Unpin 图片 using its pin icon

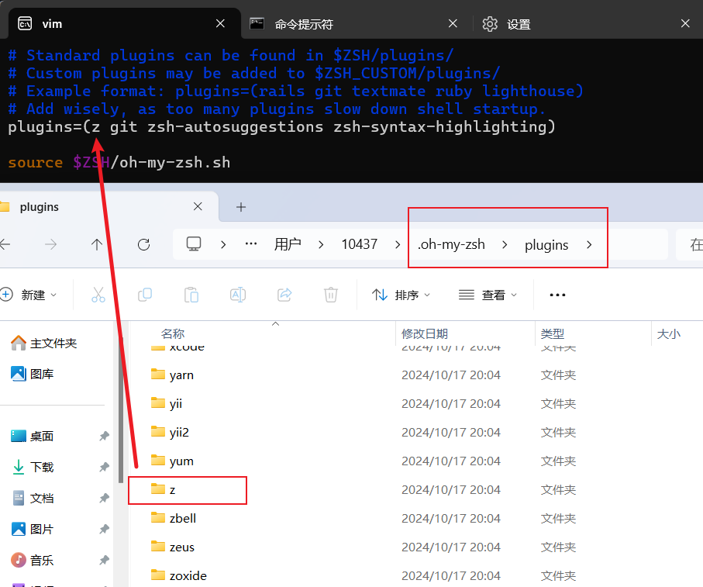(104, 529)
